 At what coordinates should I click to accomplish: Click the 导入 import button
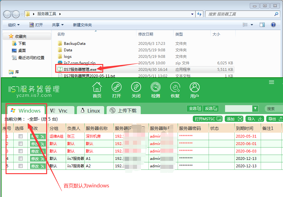255,119
